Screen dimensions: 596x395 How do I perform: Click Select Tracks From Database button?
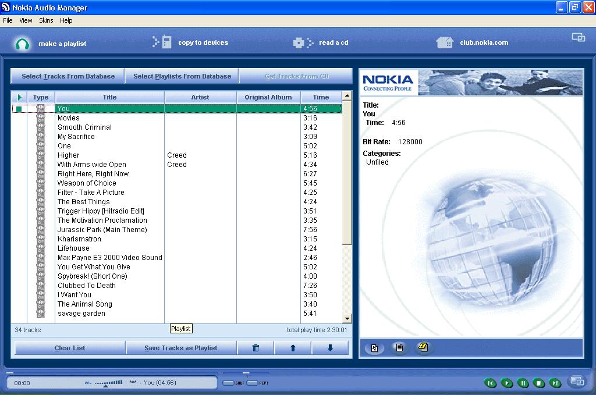click(68, 76)
